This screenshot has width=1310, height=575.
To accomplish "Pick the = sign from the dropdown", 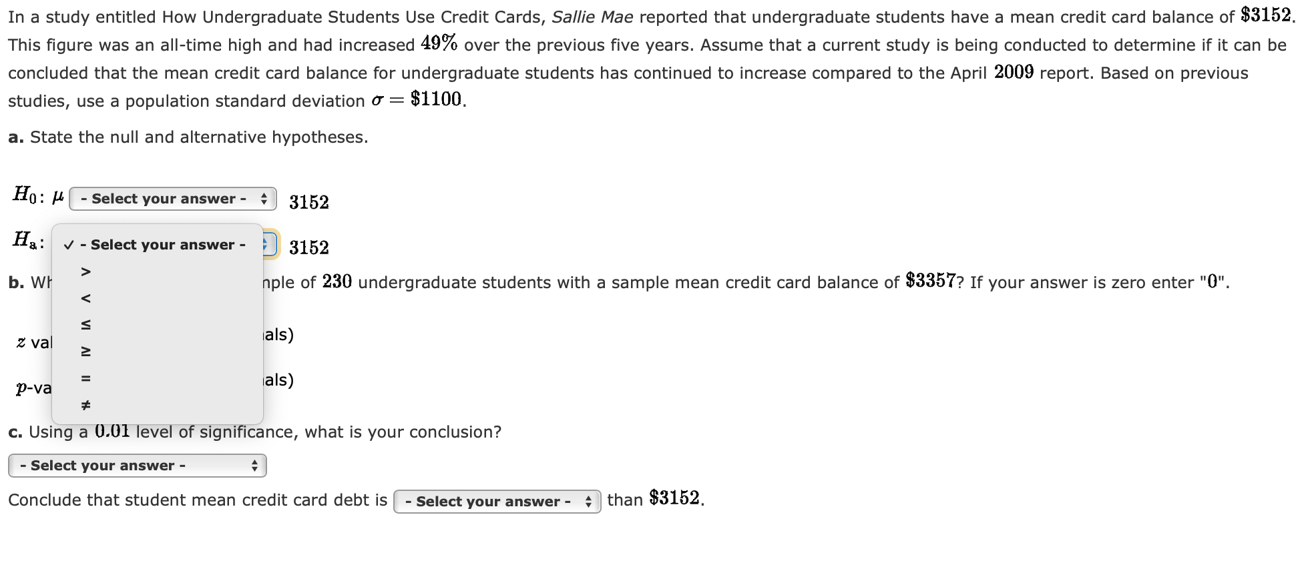I will pyautogui.click(x=85, y=378).
